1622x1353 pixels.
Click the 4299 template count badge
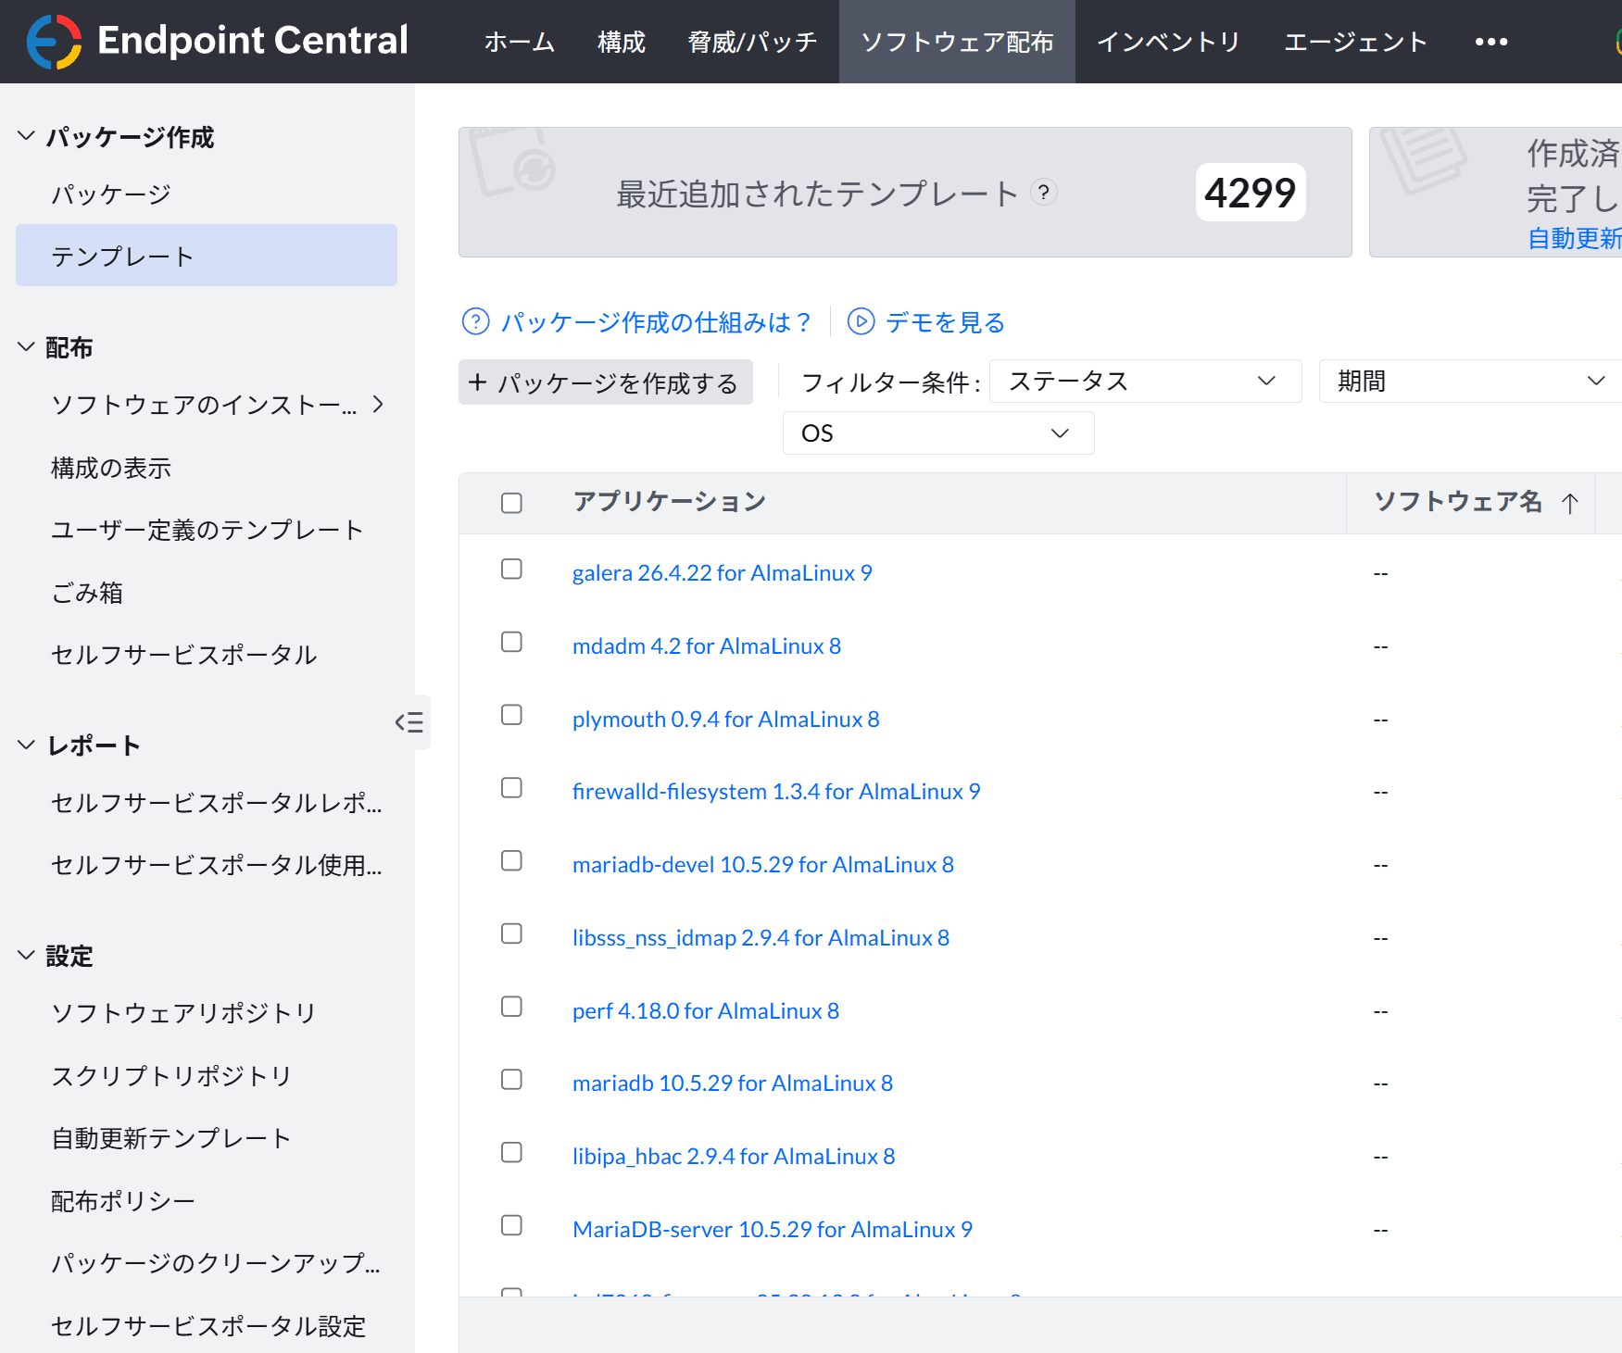coord(1251,193)
